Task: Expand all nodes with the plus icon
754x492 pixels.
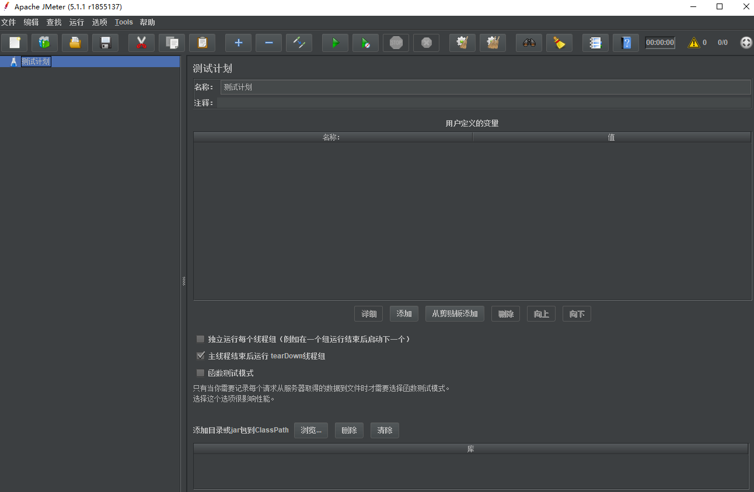Action: click(x=238, y=43)
